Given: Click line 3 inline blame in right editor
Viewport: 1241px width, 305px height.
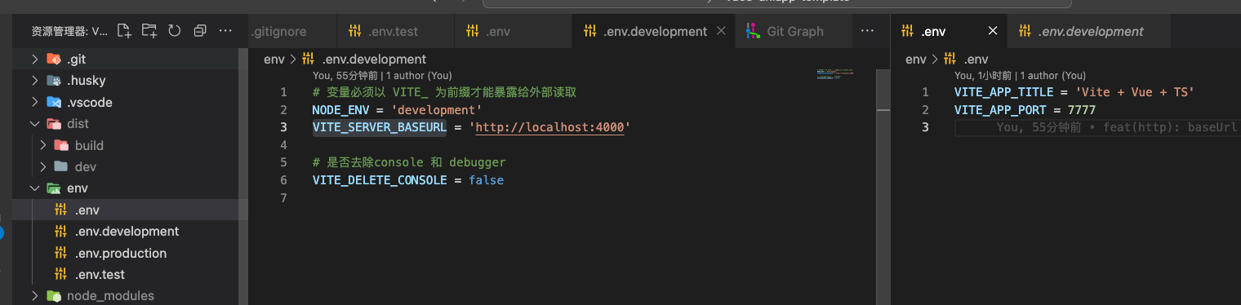Looking at the screenshot, I should (x=1117, y=127).
